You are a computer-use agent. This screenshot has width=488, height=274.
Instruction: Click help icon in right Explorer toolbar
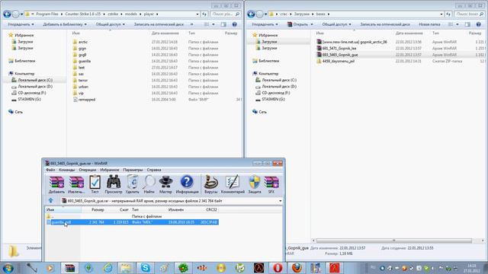point(478,24)
